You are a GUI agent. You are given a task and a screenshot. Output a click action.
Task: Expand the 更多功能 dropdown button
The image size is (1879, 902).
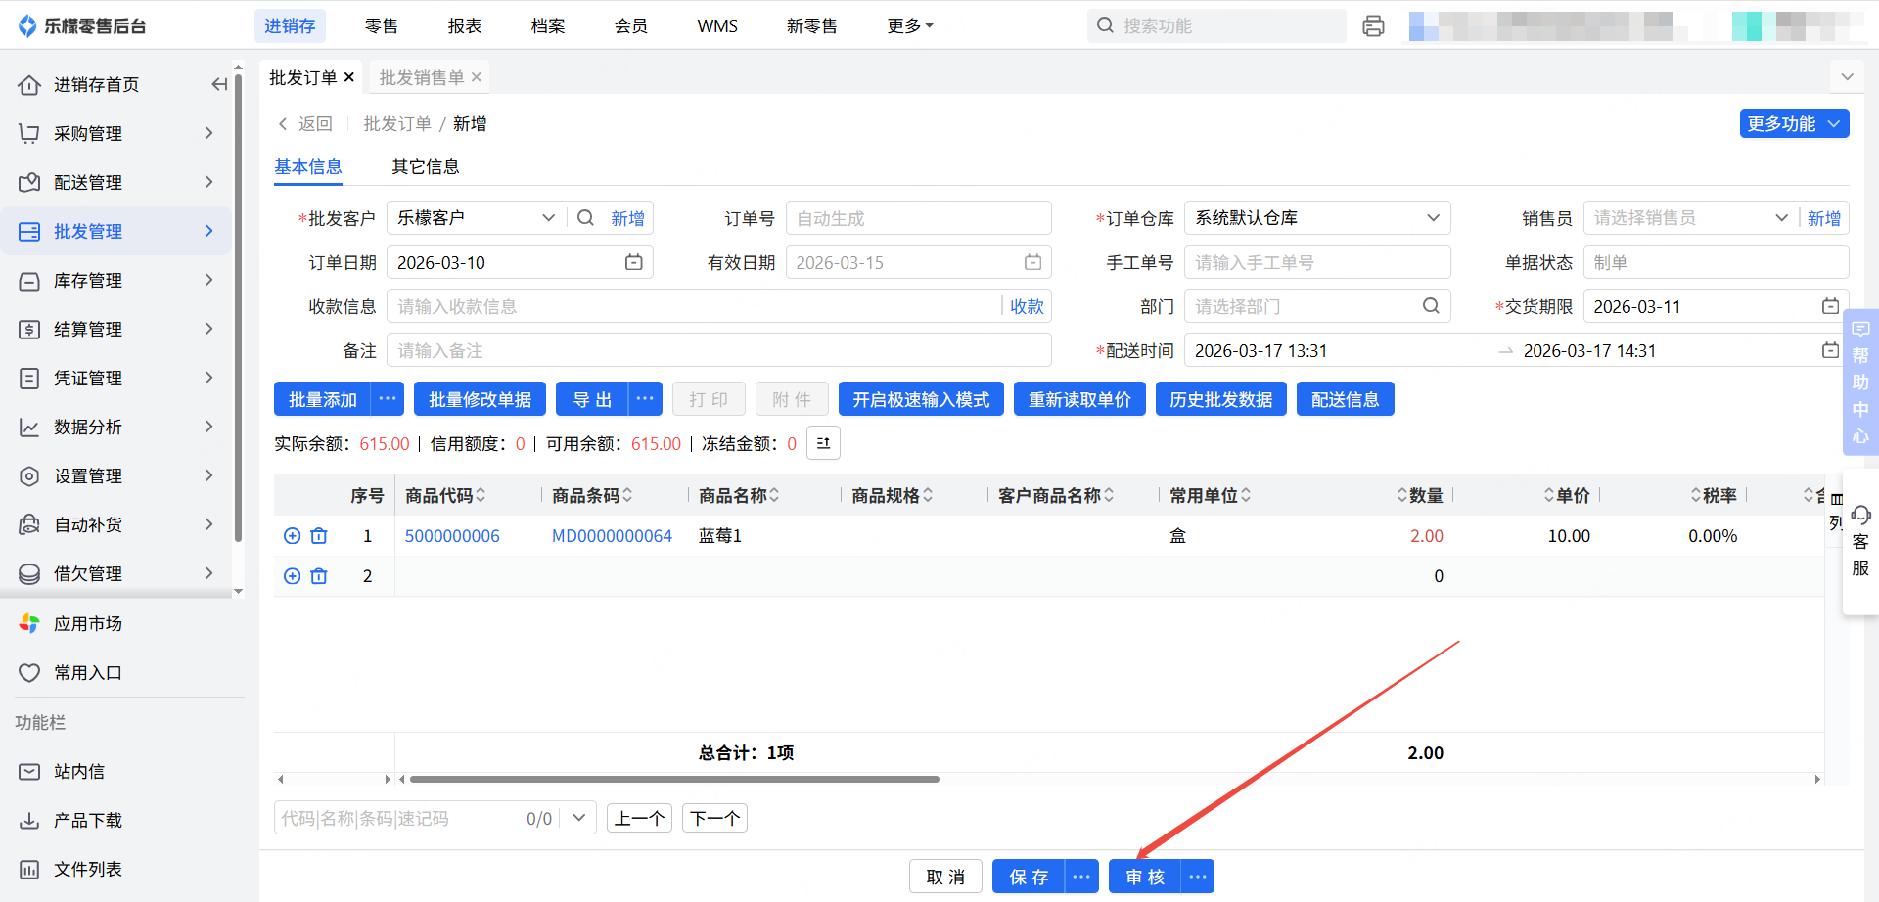pos(1793,123)
